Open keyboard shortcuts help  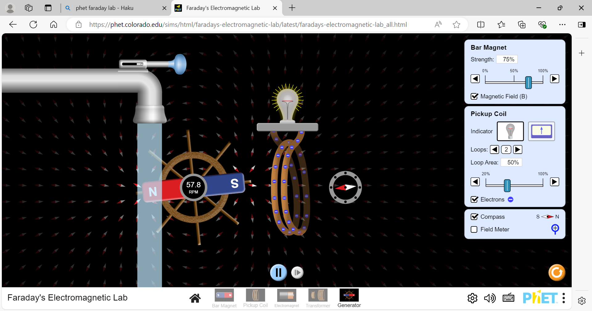click(x=508, y=298)
